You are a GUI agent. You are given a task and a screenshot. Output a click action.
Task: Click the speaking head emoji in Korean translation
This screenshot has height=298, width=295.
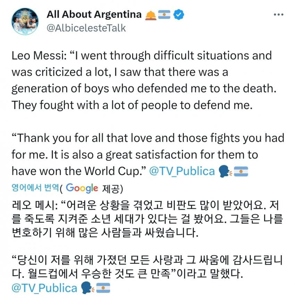click(x=87, y=288)
